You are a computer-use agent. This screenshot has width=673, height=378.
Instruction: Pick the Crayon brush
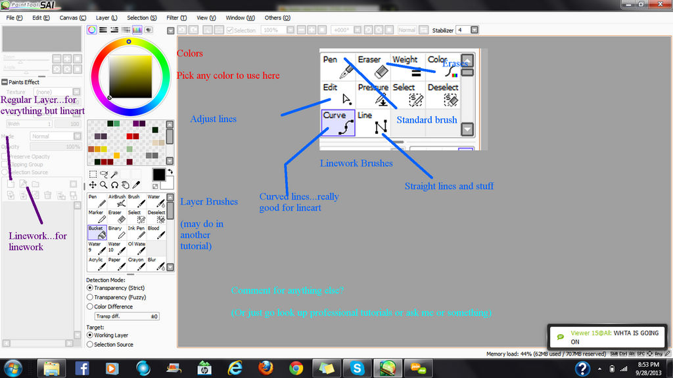tap(137, 264)
